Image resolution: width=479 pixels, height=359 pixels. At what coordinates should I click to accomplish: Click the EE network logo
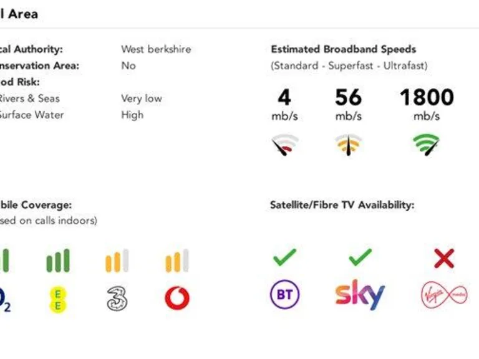58,299
